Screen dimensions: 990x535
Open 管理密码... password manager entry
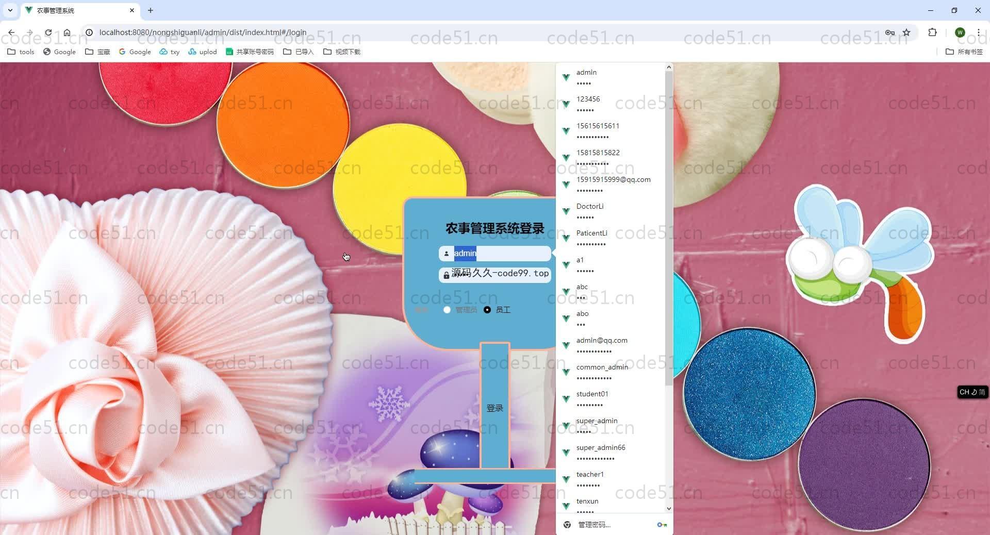pyautogui.click(x=614, y=525)
